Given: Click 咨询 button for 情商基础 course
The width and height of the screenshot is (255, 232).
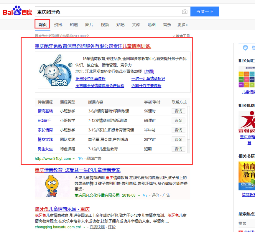Looking at the screenshot, I should coord(178,111).
